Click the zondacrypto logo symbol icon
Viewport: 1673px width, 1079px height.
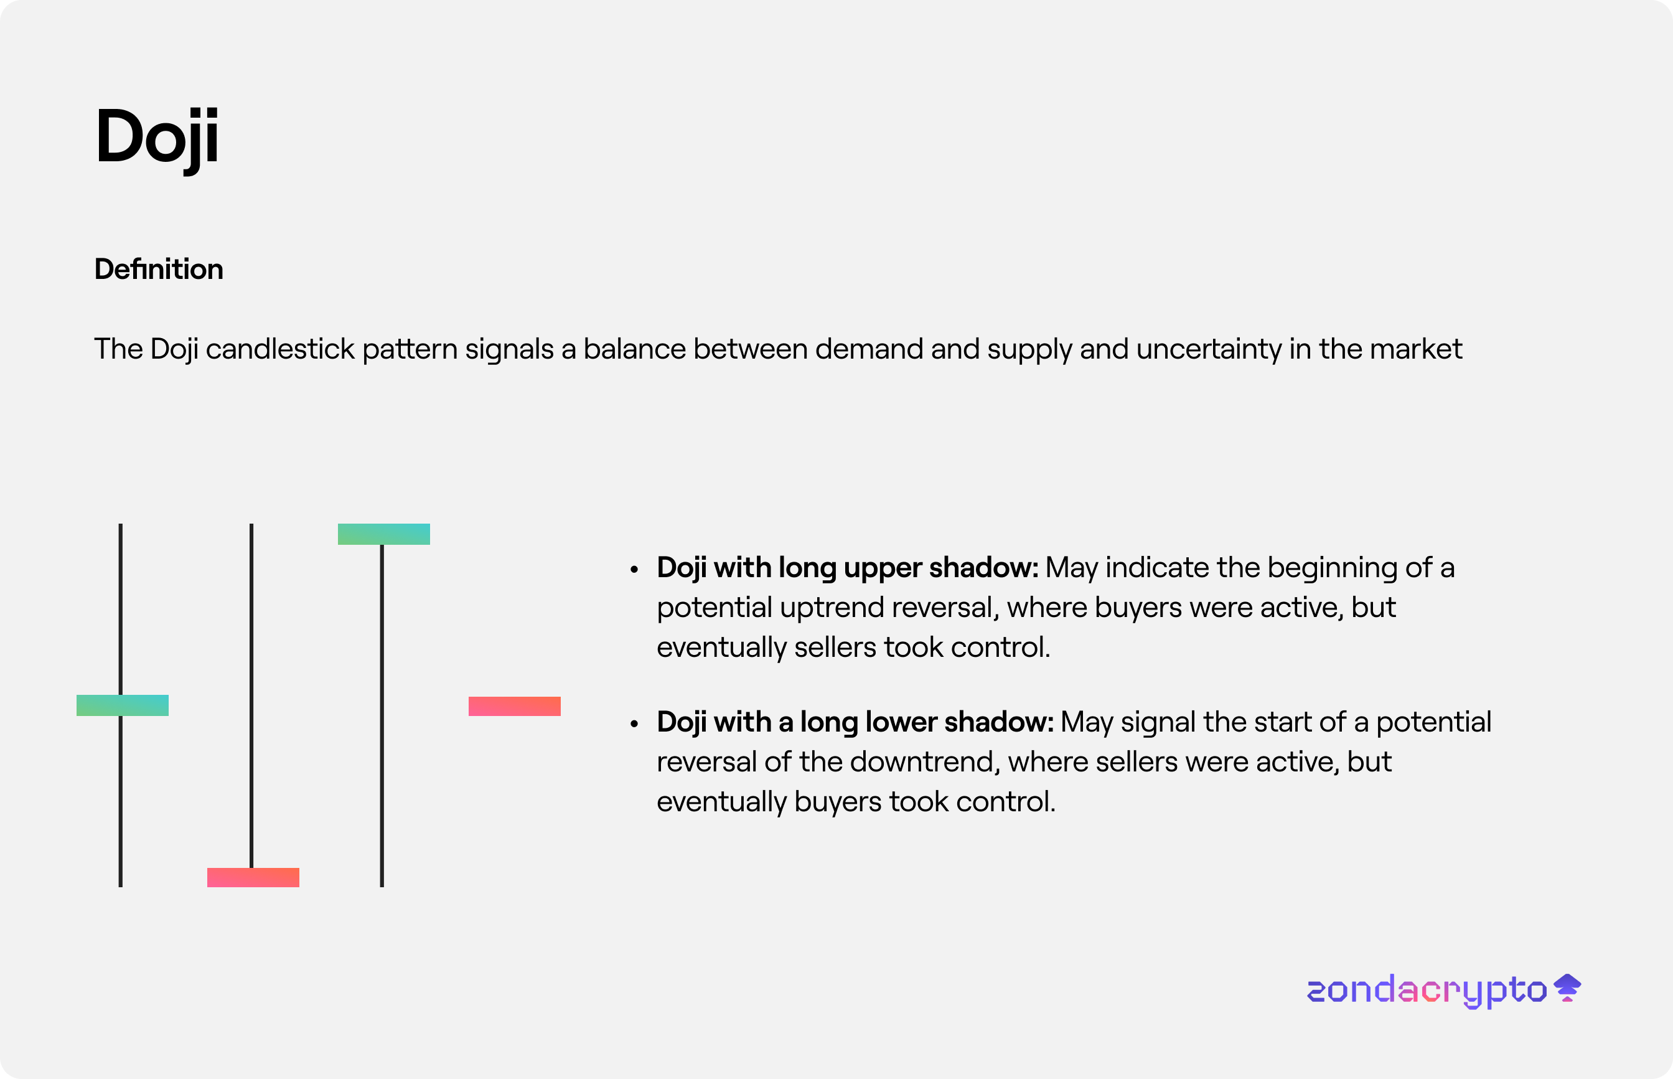tap(1567, 988)
